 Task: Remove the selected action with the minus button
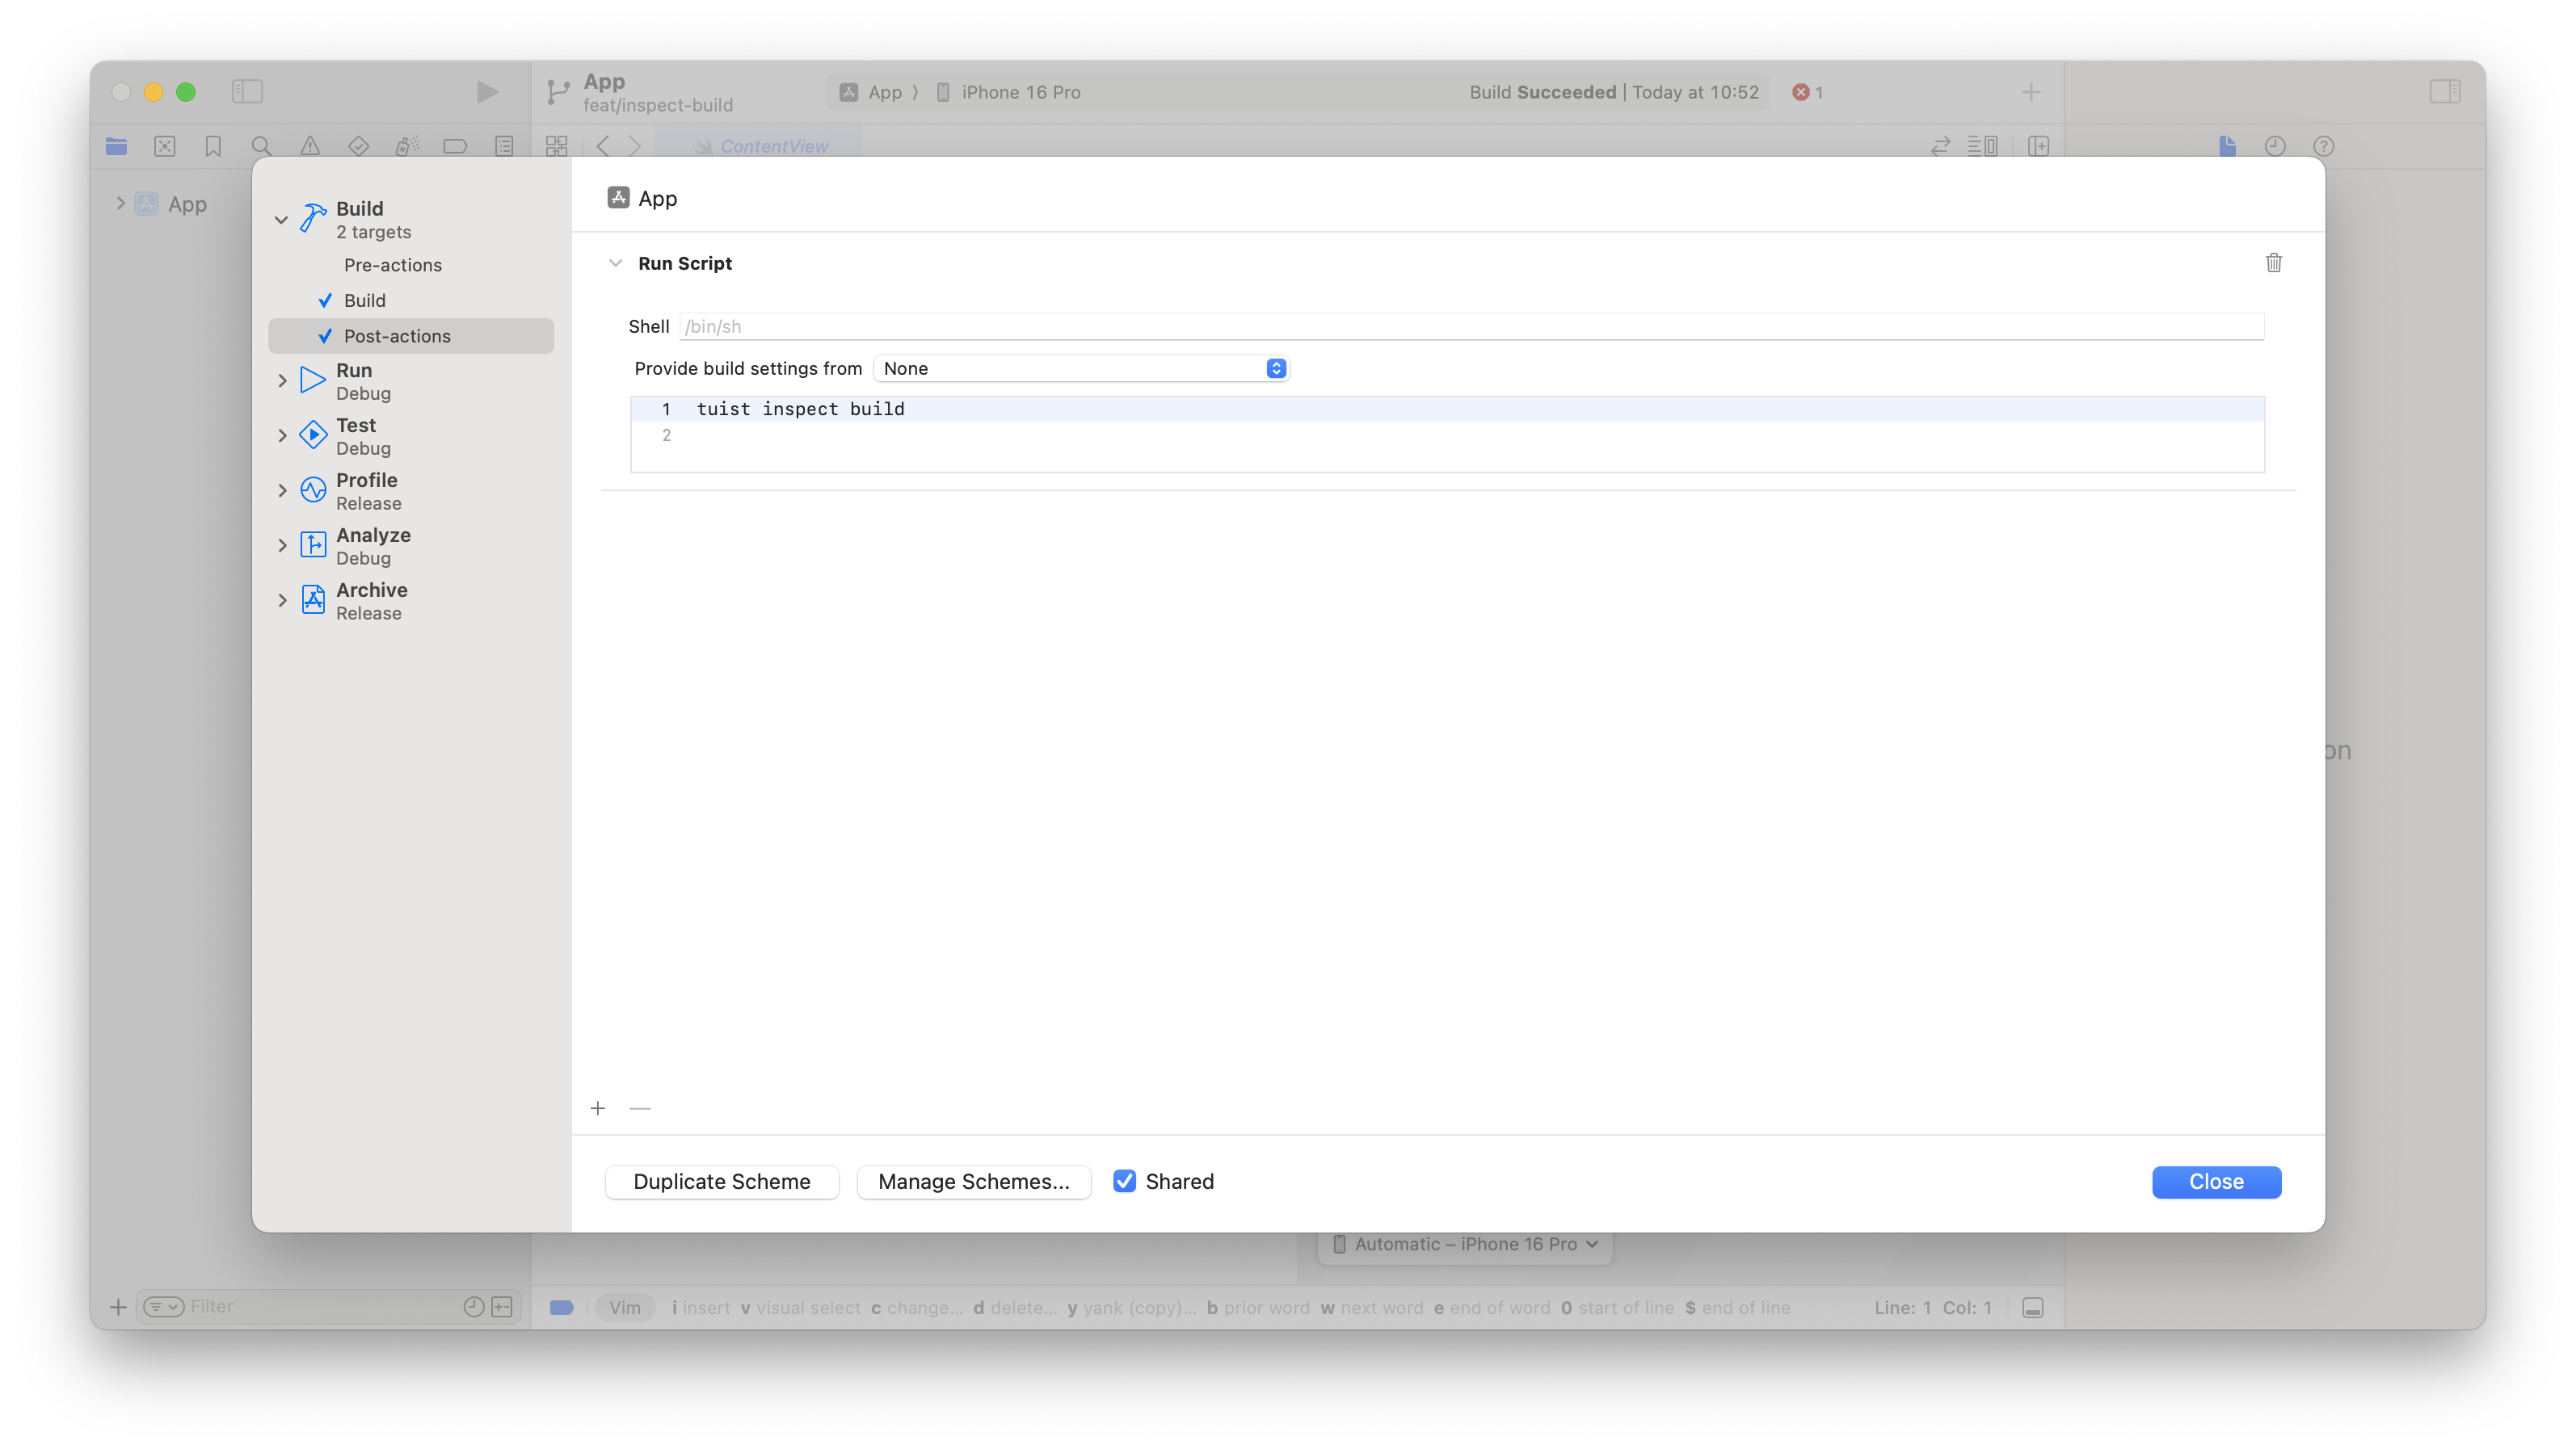(x=640, y=1108)
